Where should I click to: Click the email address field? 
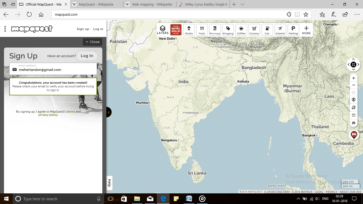click(53, 69)
